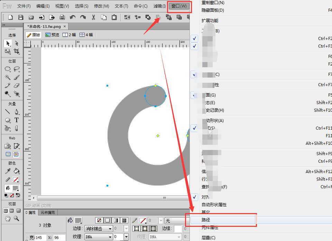Click the Save icon in the main toolbar
The width and height of the screenshot is (332, 241).
[x=21, y=17]
